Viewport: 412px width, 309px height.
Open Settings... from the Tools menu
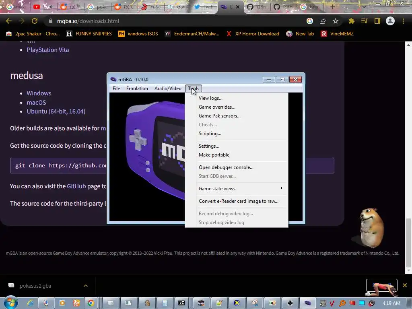[x=237, y=146]
